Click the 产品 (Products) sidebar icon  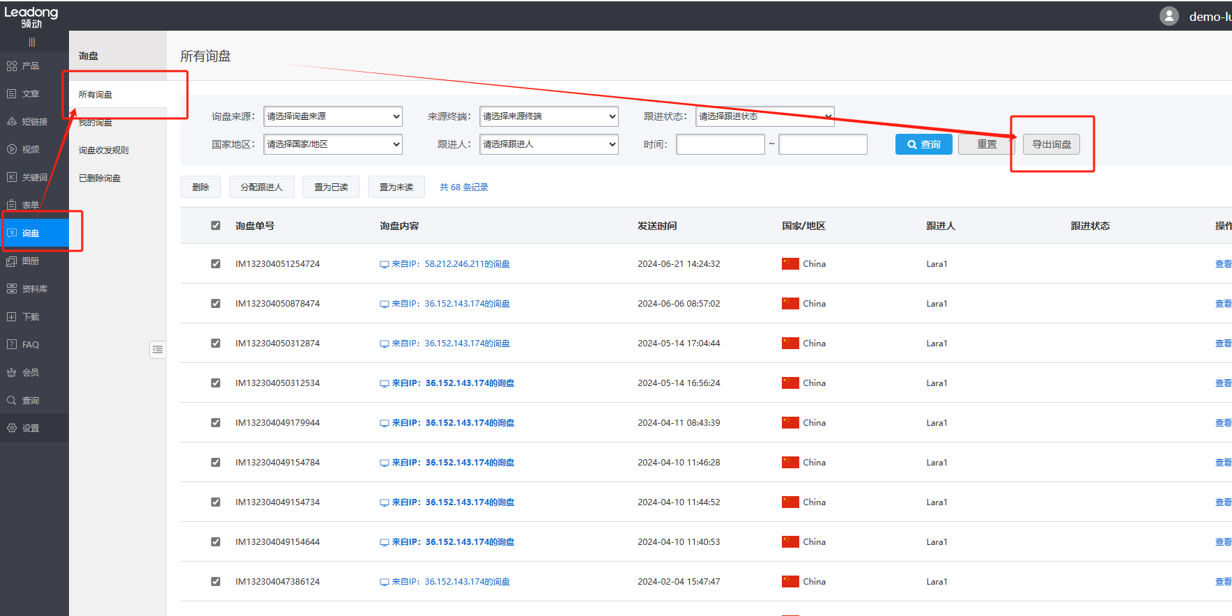point(12,66)
